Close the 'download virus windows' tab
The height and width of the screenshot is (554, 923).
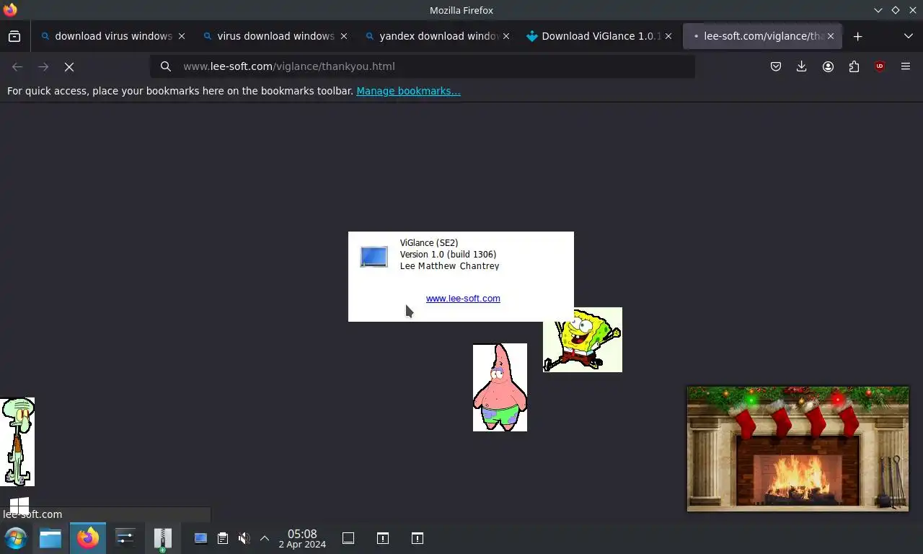pos(182,36)
